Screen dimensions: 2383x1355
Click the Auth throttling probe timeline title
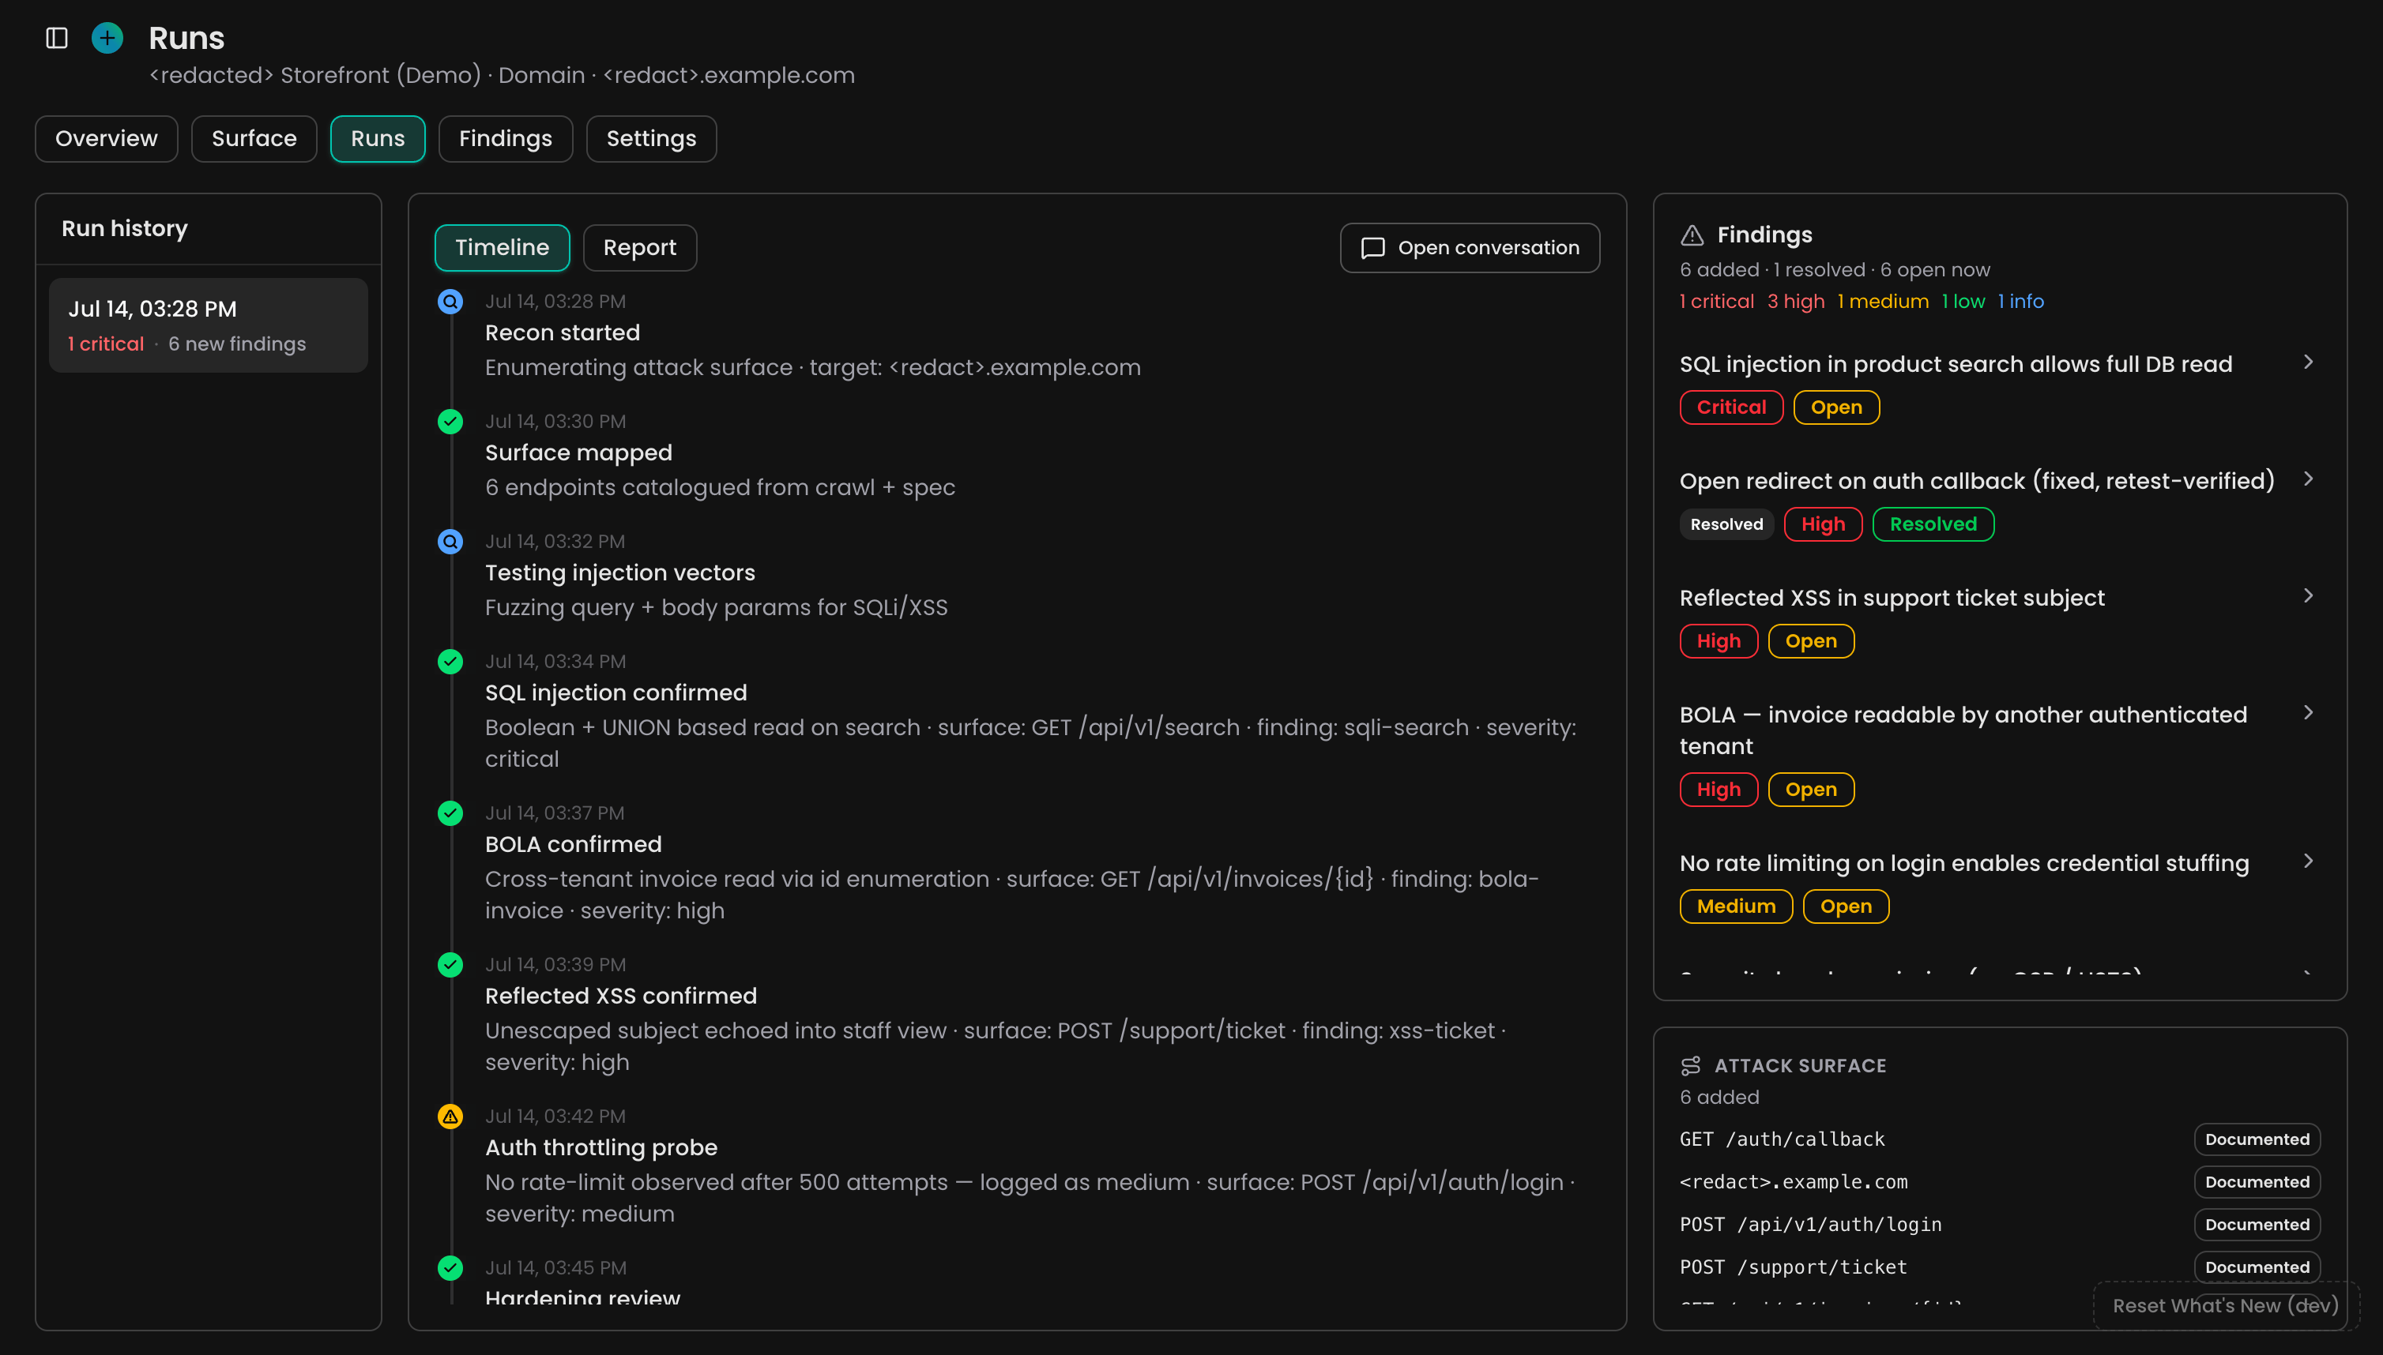point(601,1148)
